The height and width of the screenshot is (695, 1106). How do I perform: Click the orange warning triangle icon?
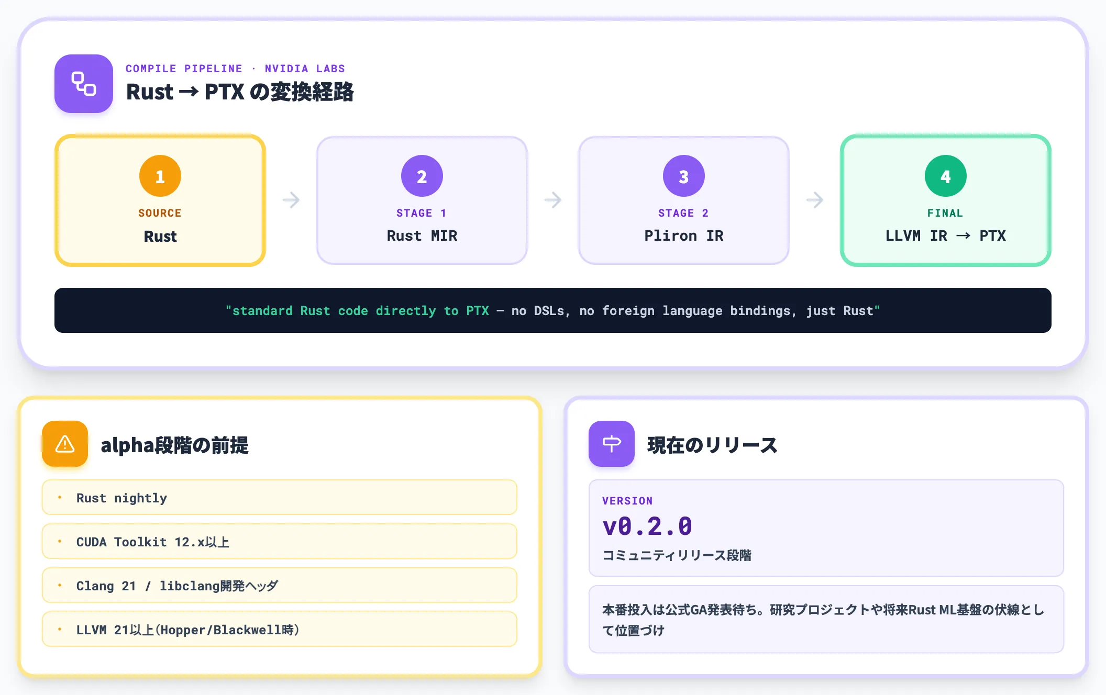click(65, 444)
